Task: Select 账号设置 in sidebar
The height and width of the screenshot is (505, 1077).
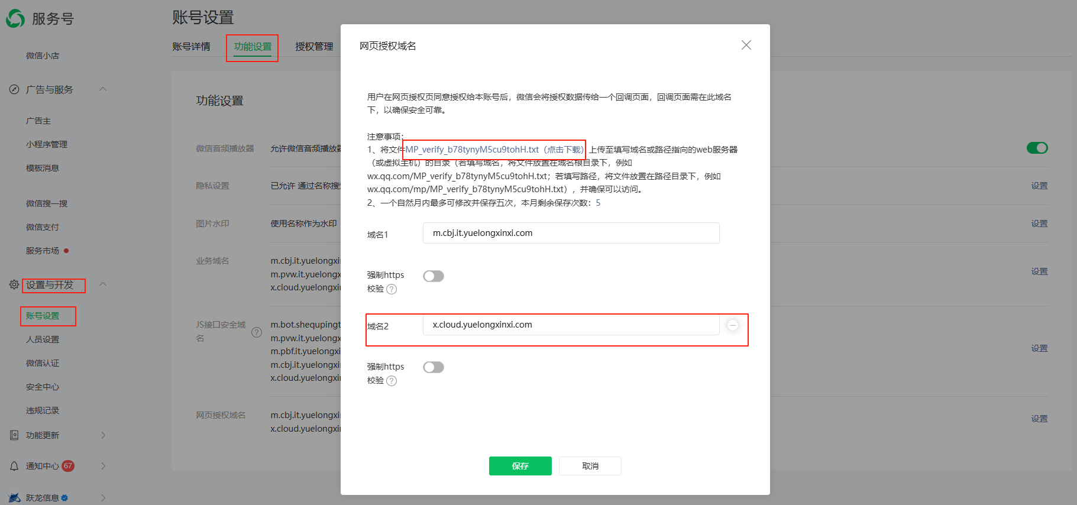Action: [43, 316]
